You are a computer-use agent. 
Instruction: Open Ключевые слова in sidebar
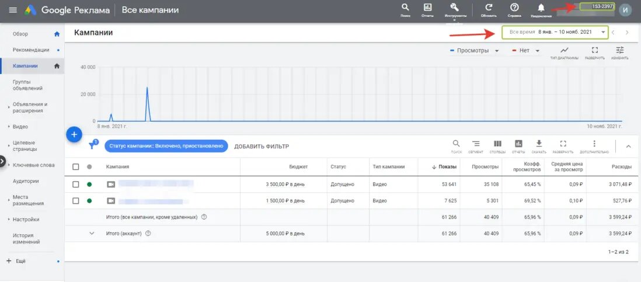(x=33, y=165)
